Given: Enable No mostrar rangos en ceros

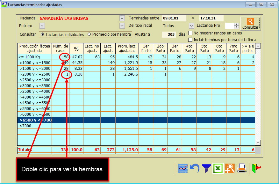Looking at the screenshot, I should point(190,33).
